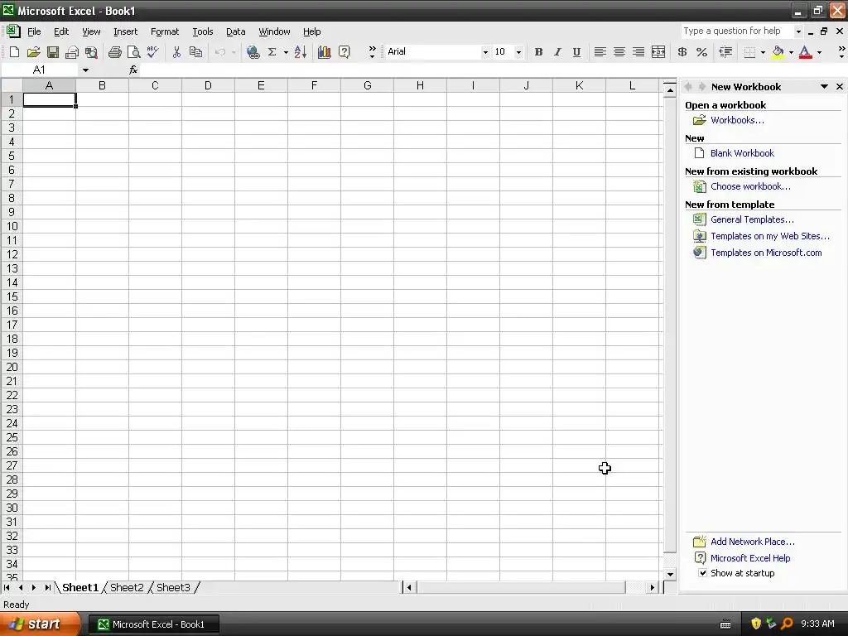This screenshot has height=636, width=848.
Task: Cut selection with the scissors icon
Action: tap(176, 52)
